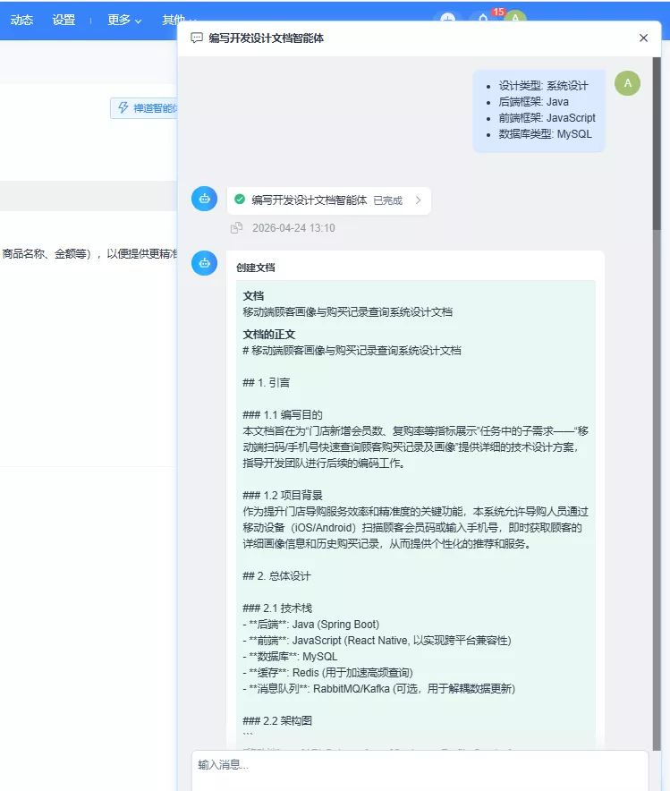Click the chat bubble icon in the panel header
Image resolution: width=670 pixels, height=791 pixels.
point(197,38)
